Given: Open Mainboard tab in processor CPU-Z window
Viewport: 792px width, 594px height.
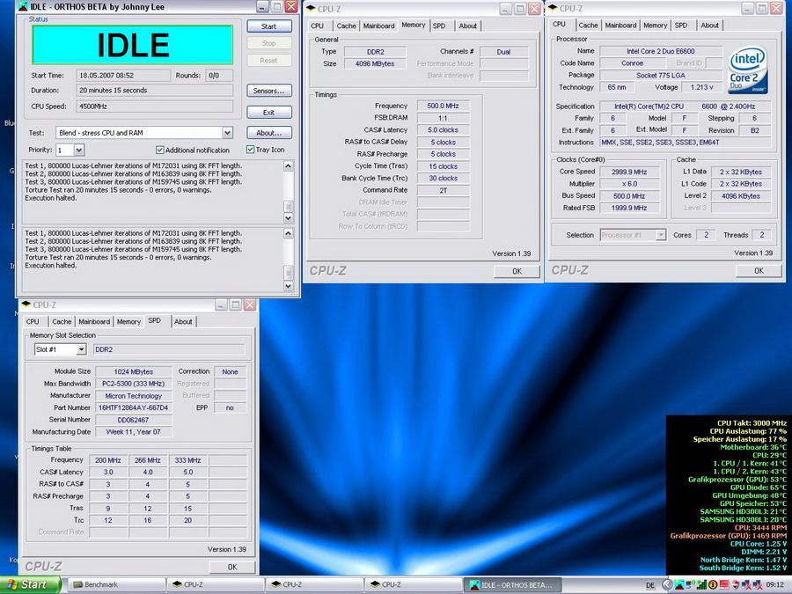Looking at the screenshot, I should pyautogui.click(x=620, y=26).
